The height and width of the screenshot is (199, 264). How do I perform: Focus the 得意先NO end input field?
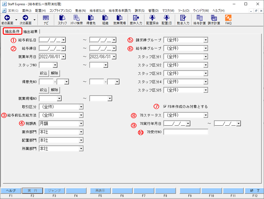point(97,82)
